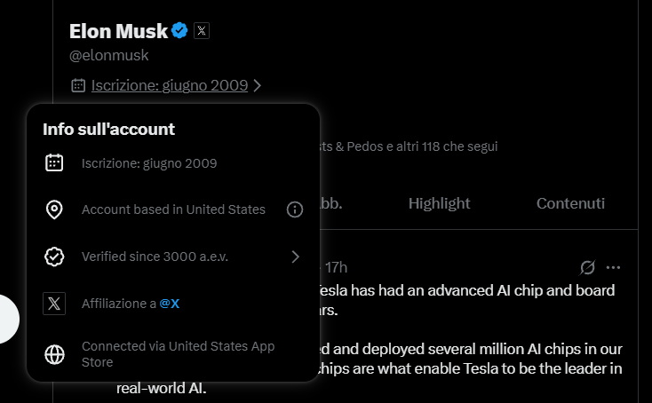
Task: Click the 17h post timestamp
Action: point(336,267)
